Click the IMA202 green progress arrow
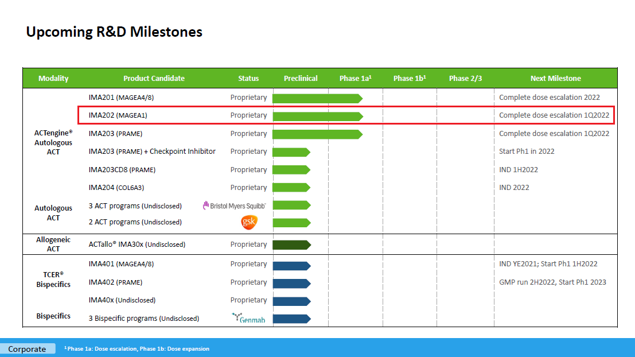 (317, 116)
